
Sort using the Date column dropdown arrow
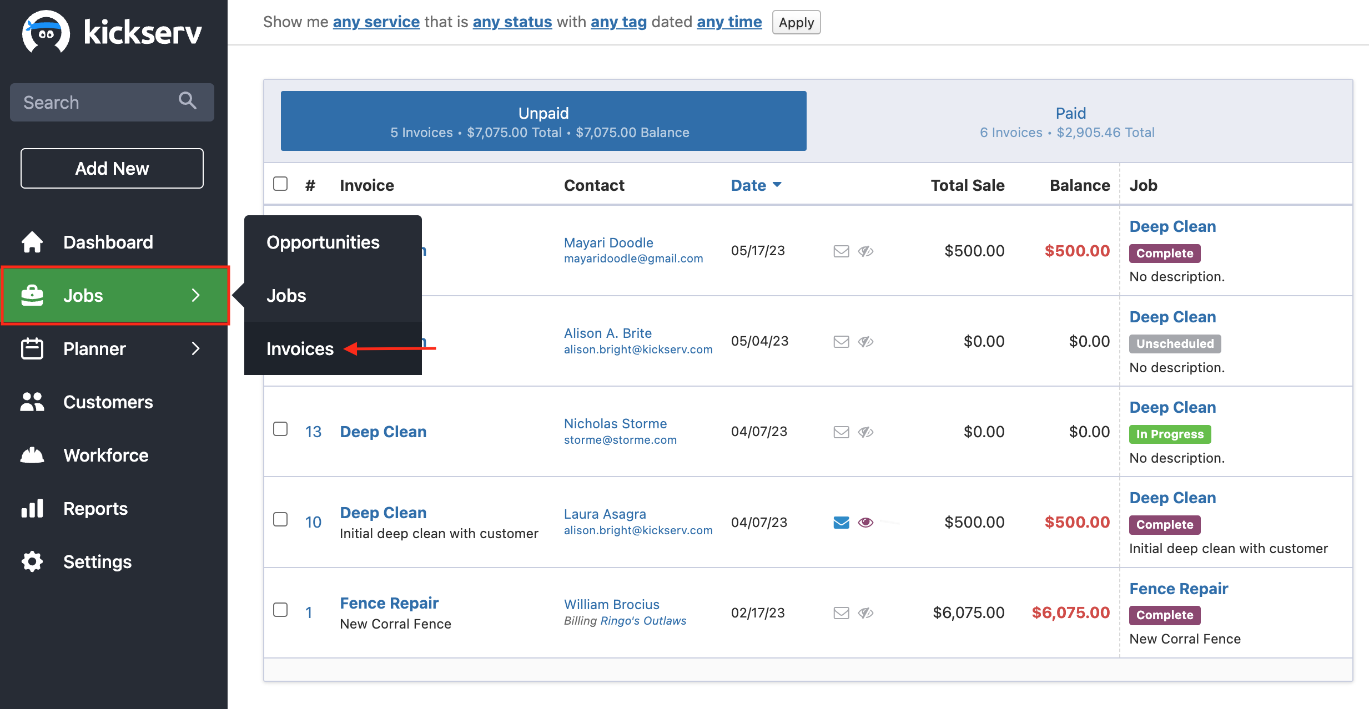click(777, 185)
